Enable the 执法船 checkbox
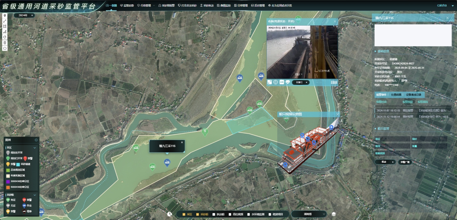Image resolution: width=457 pixels, height=220 pixels. click(x=214, y=214)
